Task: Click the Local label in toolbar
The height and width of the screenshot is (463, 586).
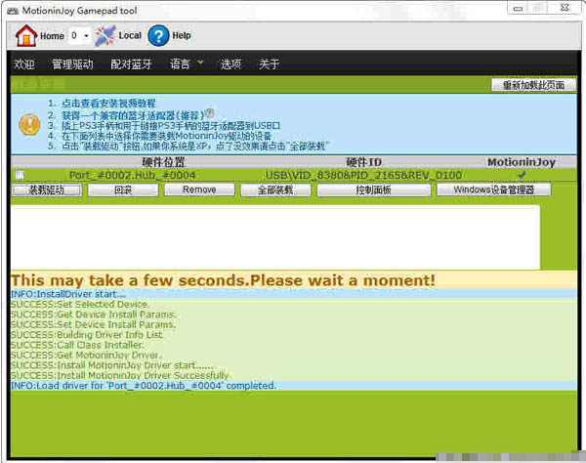Action: (130, 35)
